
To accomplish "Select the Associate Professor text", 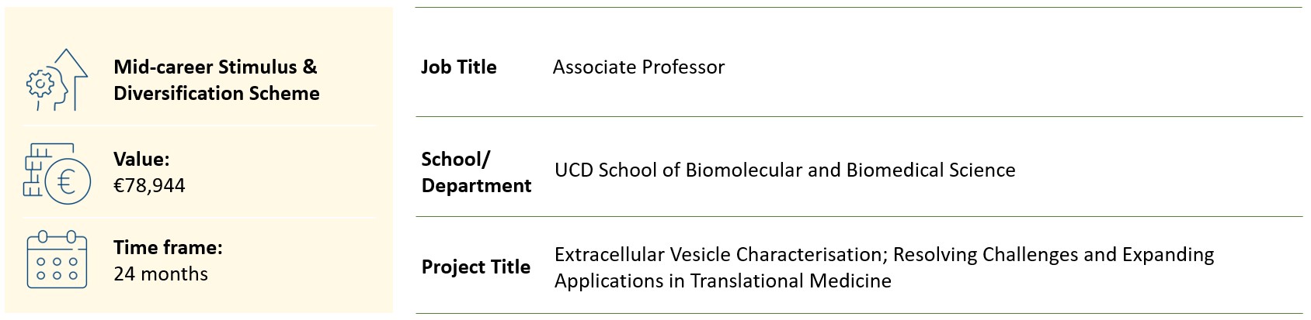I will point(638,67).
